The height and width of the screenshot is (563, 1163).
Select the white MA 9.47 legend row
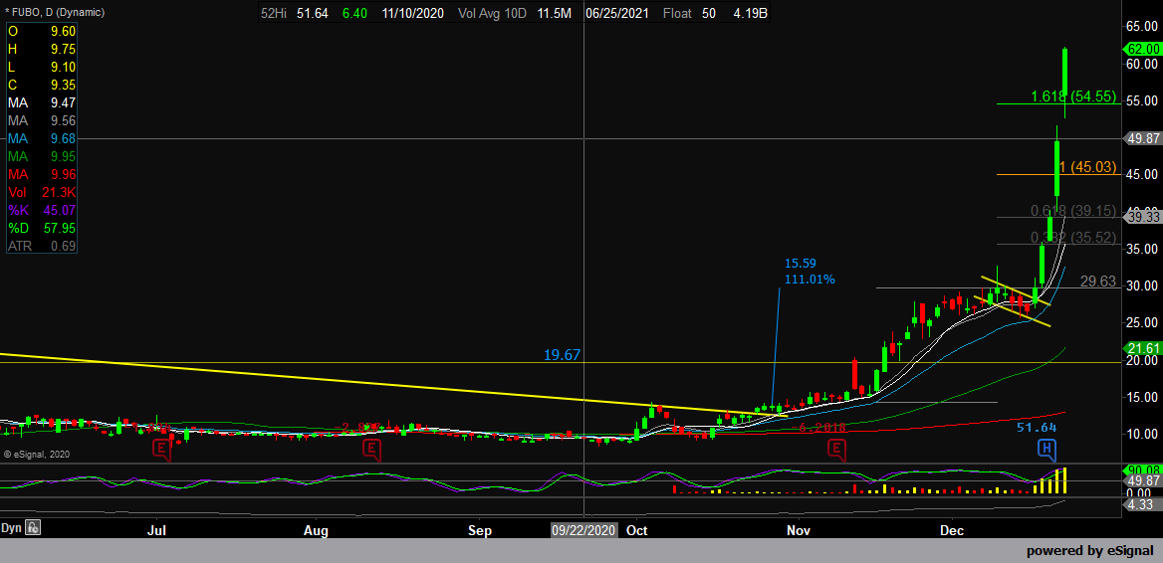pos(42,103)
